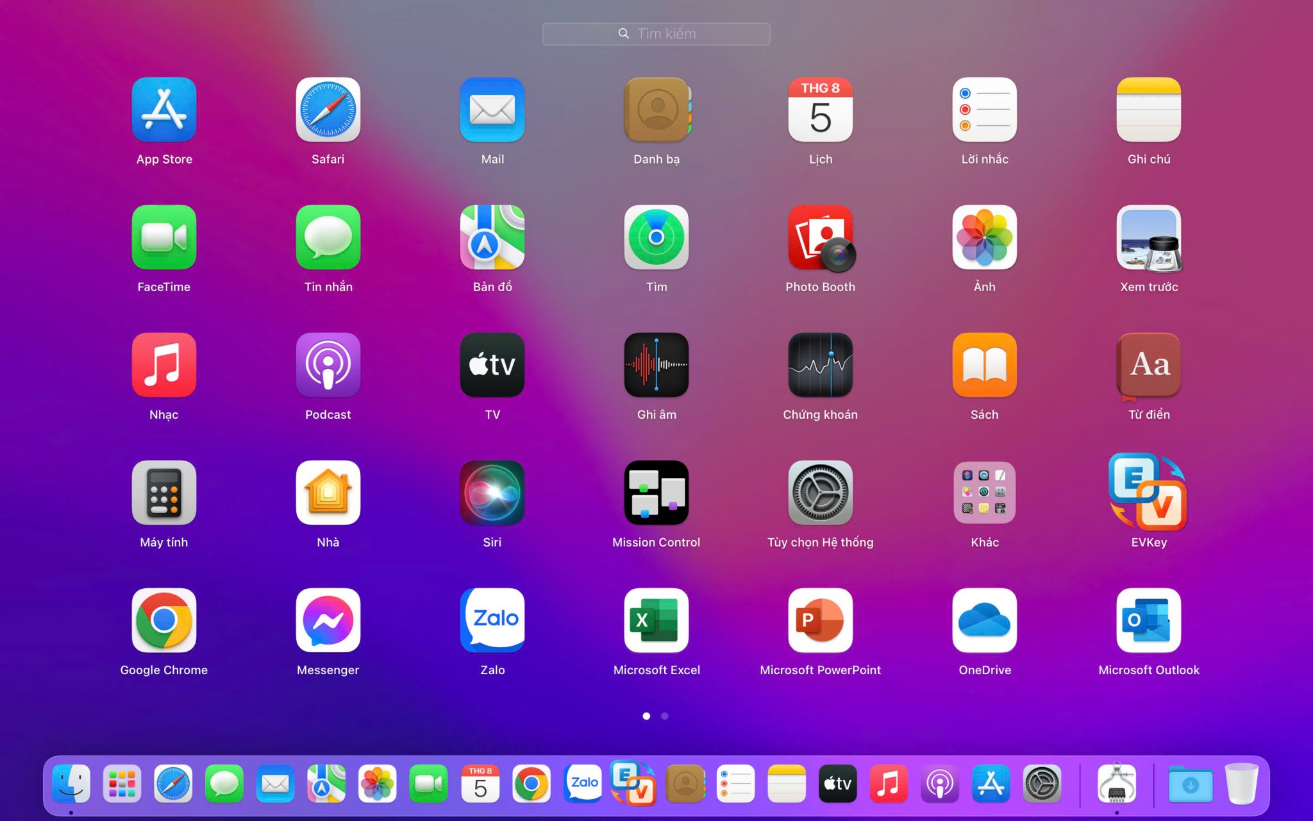Open Music from the Dock

click(x=889, y=783)
